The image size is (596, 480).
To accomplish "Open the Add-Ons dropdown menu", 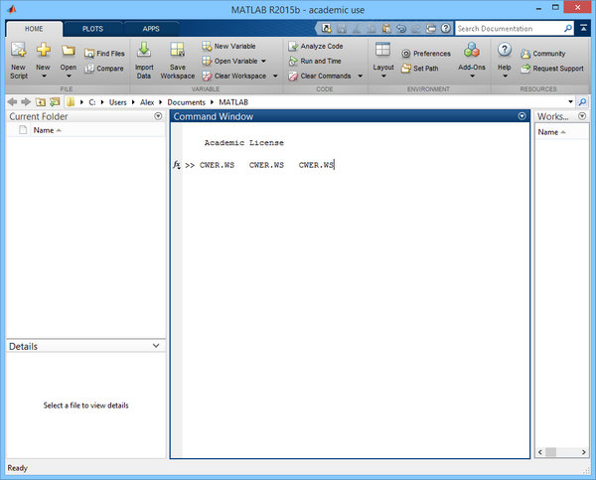I will coord(472,76).
